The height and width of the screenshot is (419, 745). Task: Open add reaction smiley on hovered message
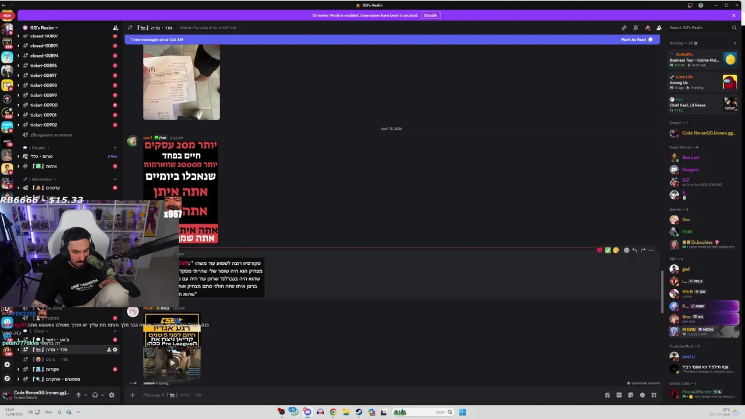point(626,250)
